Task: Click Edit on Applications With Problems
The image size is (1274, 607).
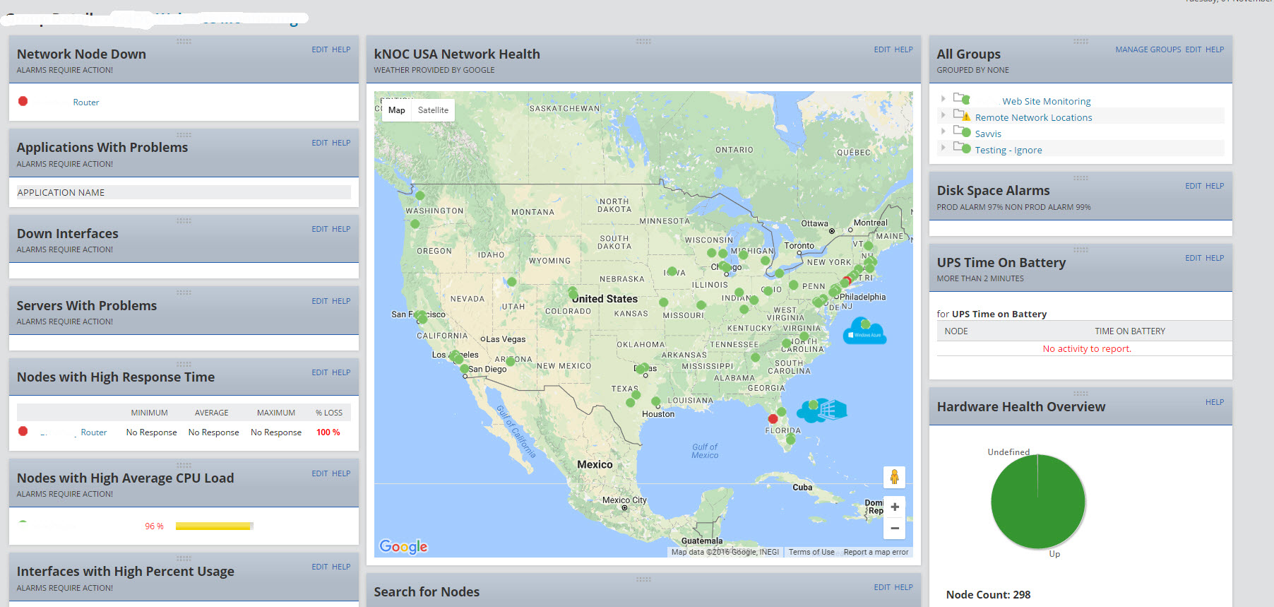Action: pos(319,143)
